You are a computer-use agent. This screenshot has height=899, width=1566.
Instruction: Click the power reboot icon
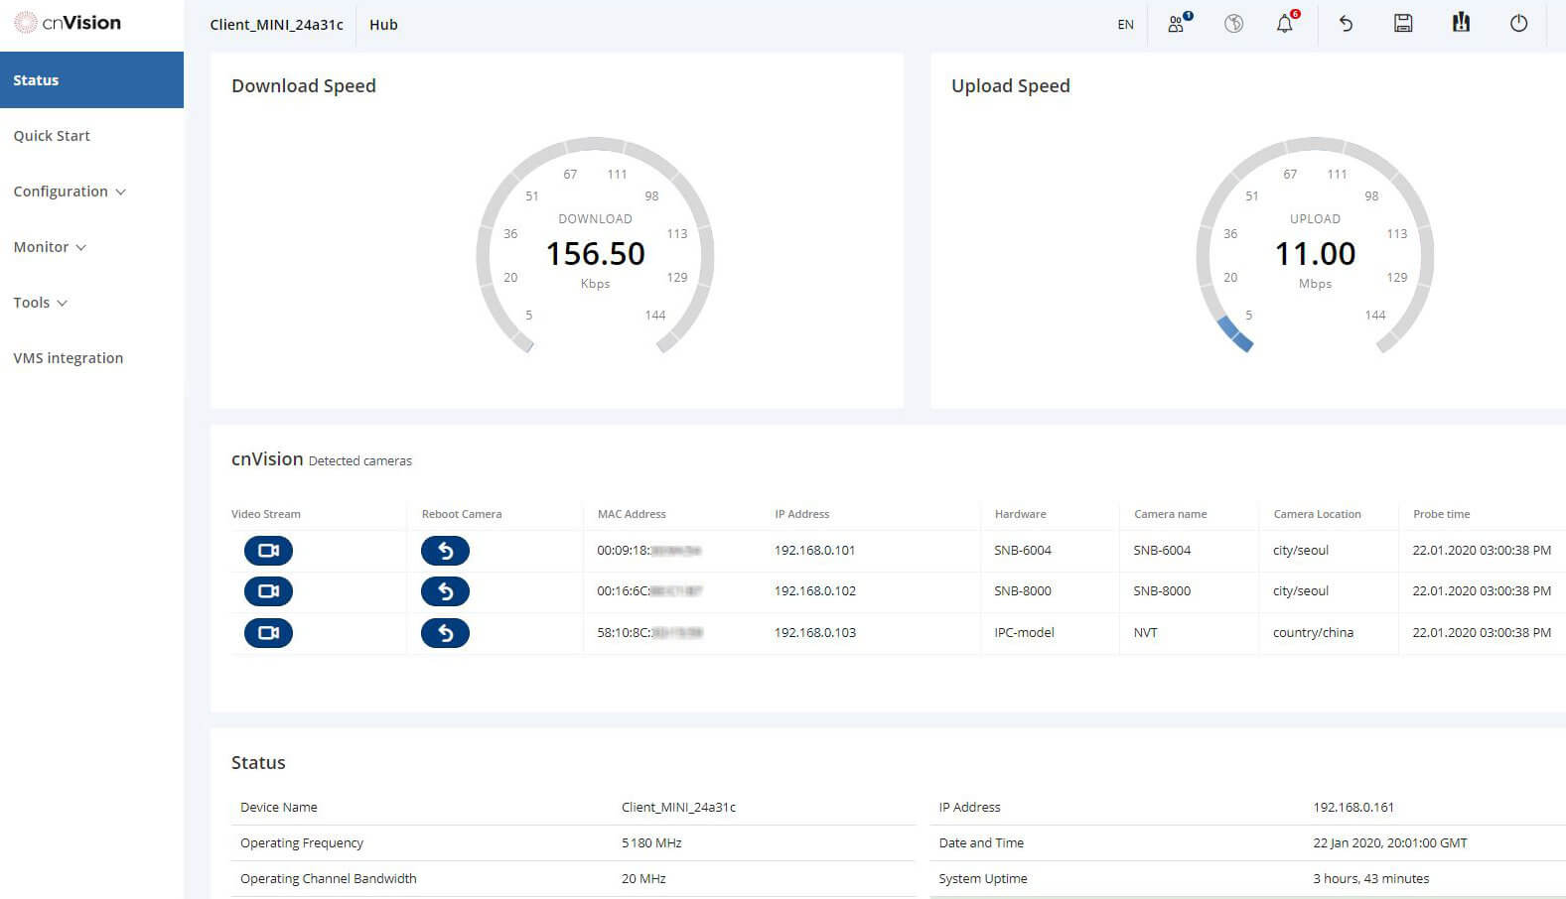point(1518,24)
